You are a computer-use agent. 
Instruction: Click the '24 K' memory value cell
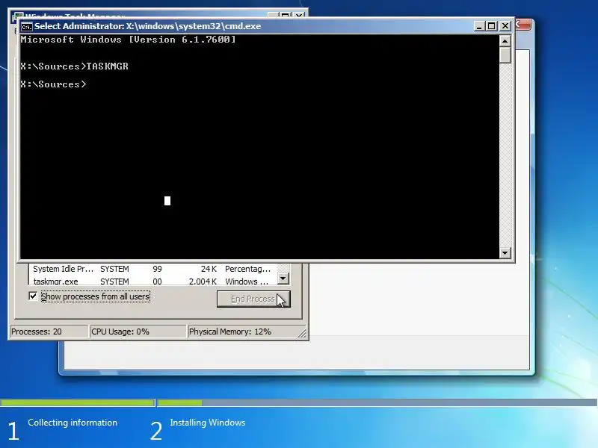(x=209, y=269)
